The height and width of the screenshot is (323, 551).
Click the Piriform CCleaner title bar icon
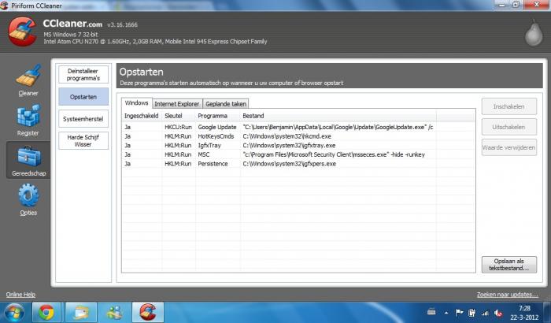(x=4, y=6)
